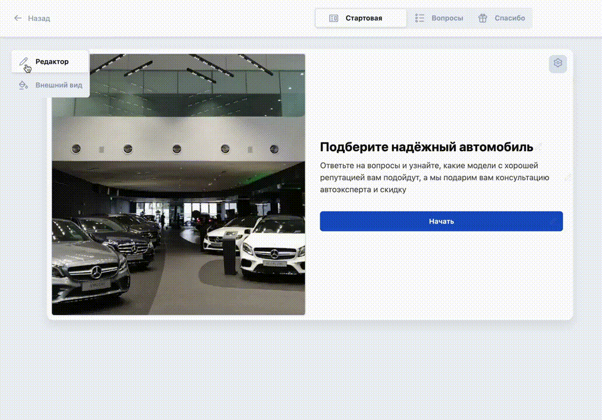This screenshot has width=602, height=420.
Task: Click the pencil icon beside Редактор
Action: [23, 61]
